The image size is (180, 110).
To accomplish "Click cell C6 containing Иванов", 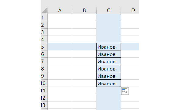I will (109, 54).
